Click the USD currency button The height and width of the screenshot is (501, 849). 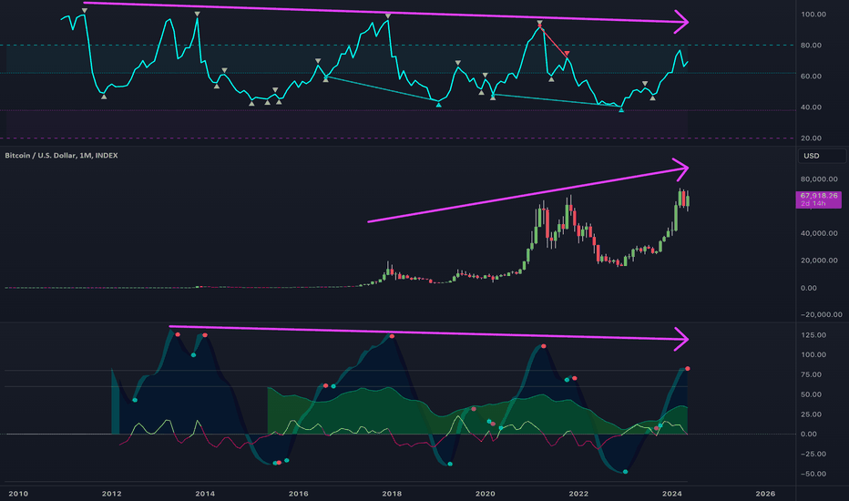pyautogui.click(x=822, y=156)
